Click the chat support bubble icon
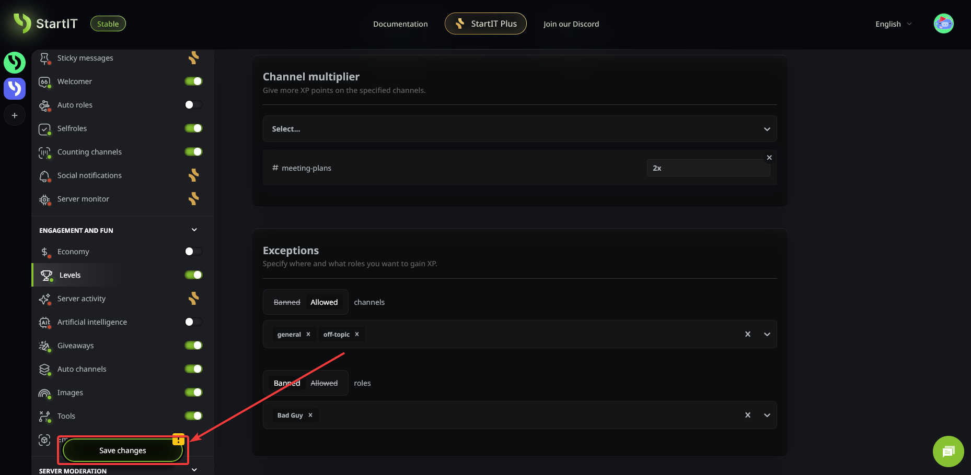This screenshot has height=475, width=971. click(948, 452)
